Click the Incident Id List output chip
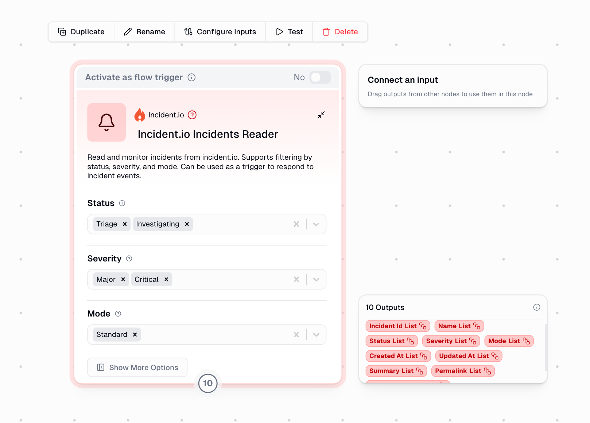 click(397, 326)
